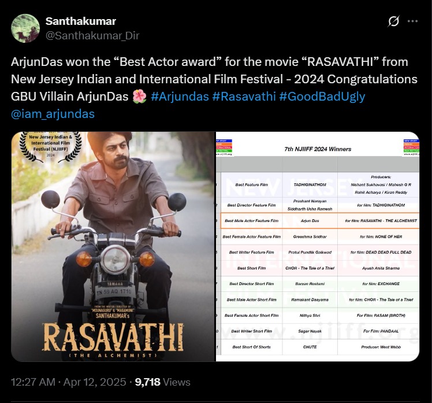
Task: Open the #GoodBadUgly hashtag
Action: pyautogui.click(x=322, y=97)
